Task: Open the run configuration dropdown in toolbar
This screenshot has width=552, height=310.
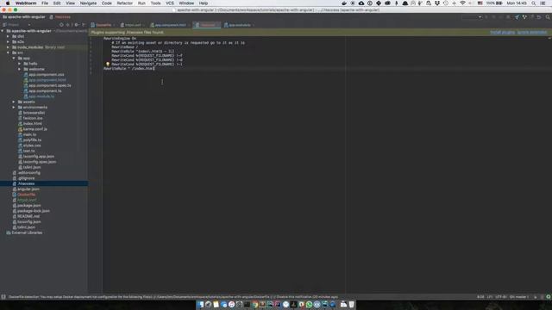Action: coord(472,17)
